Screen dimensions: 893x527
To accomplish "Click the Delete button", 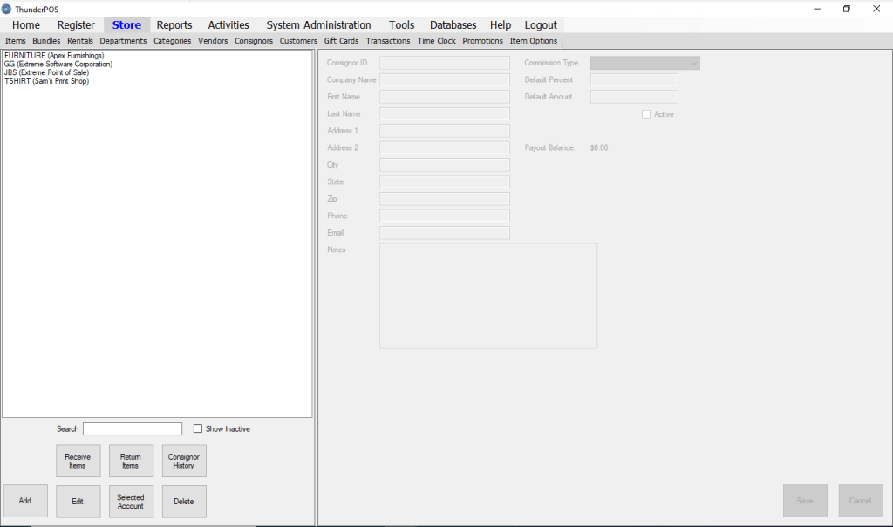I will click(184, 501).
